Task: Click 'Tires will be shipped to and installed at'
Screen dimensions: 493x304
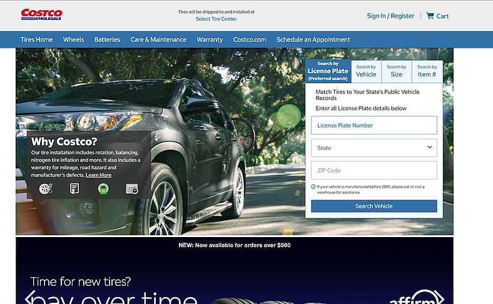Action: point(216,12)
